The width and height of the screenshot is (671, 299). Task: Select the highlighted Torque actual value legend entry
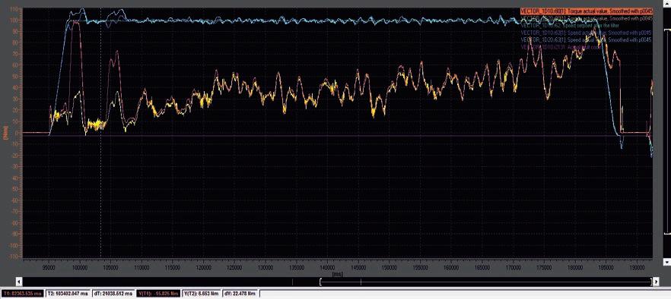click(x=586, y=11)
